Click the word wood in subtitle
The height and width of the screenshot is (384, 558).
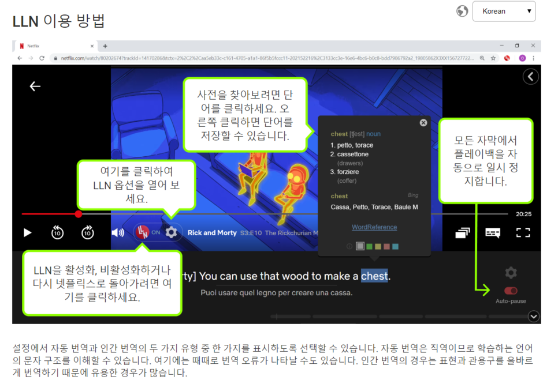pyautogui.click(x=296, y=276)
